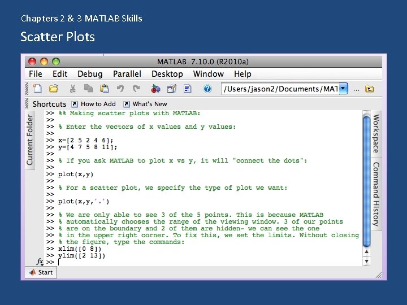
Task: Open Simulink from the toolbar icon
Action: coord(155,89)
